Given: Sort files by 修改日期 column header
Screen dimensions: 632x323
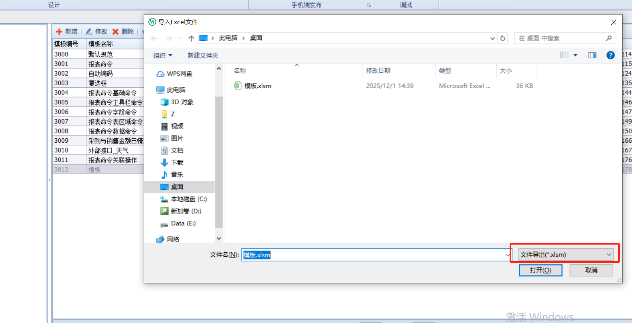Looking at the screenshot, I should click(378, 71).
